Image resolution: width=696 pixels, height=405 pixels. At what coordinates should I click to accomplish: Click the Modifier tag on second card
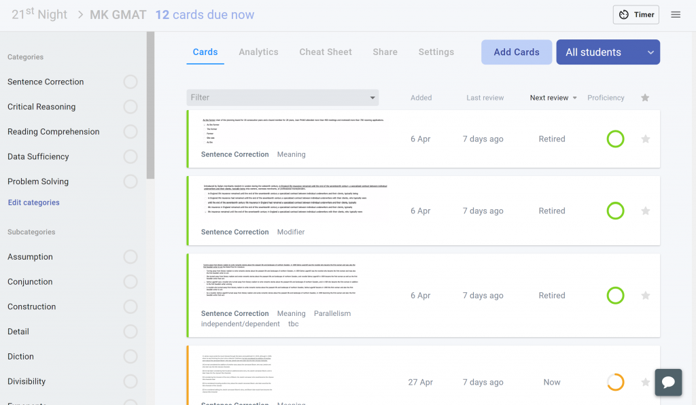291,232
